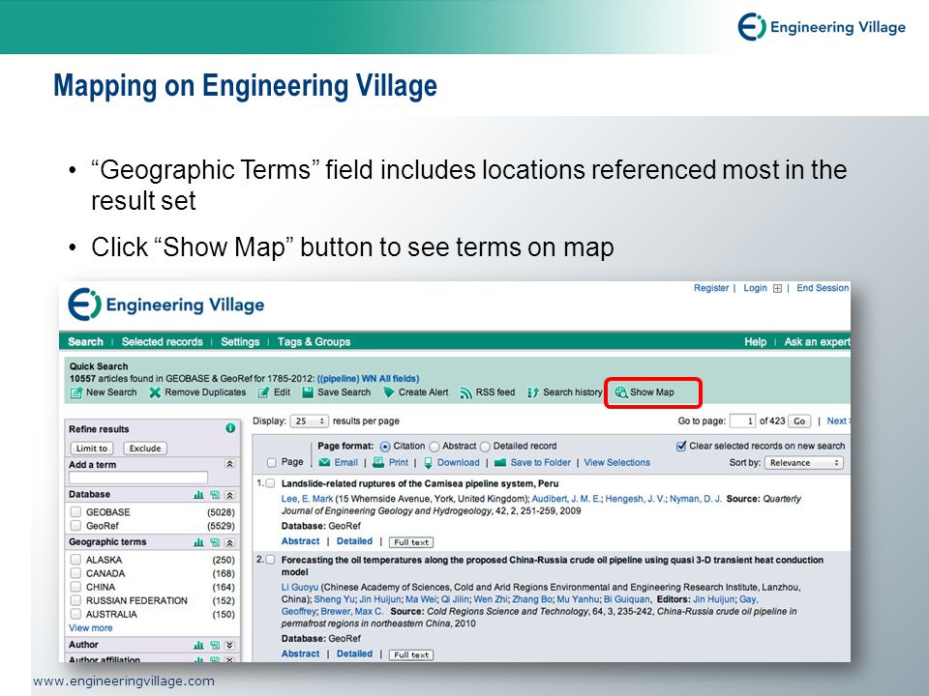This screenshot has height=696, width=929.
Task: Open Detailed view of result 1
Action: coord(354,541)
